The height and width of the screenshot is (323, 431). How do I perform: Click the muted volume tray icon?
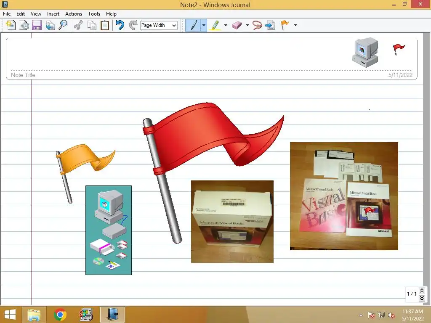coord(391,315)
